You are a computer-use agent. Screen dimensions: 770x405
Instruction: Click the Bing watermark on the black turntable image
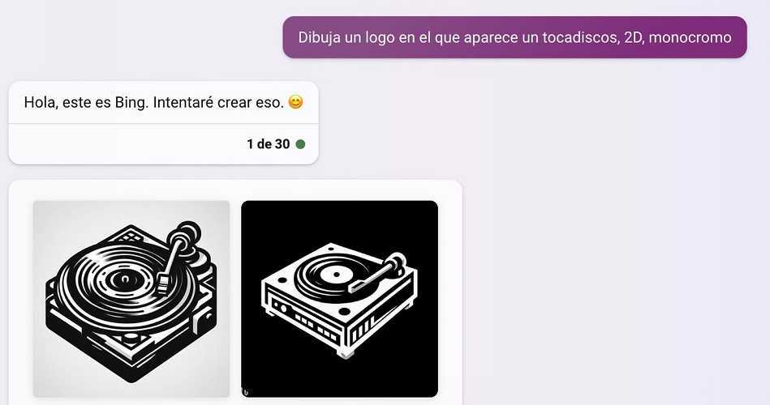tap(246, 392)
